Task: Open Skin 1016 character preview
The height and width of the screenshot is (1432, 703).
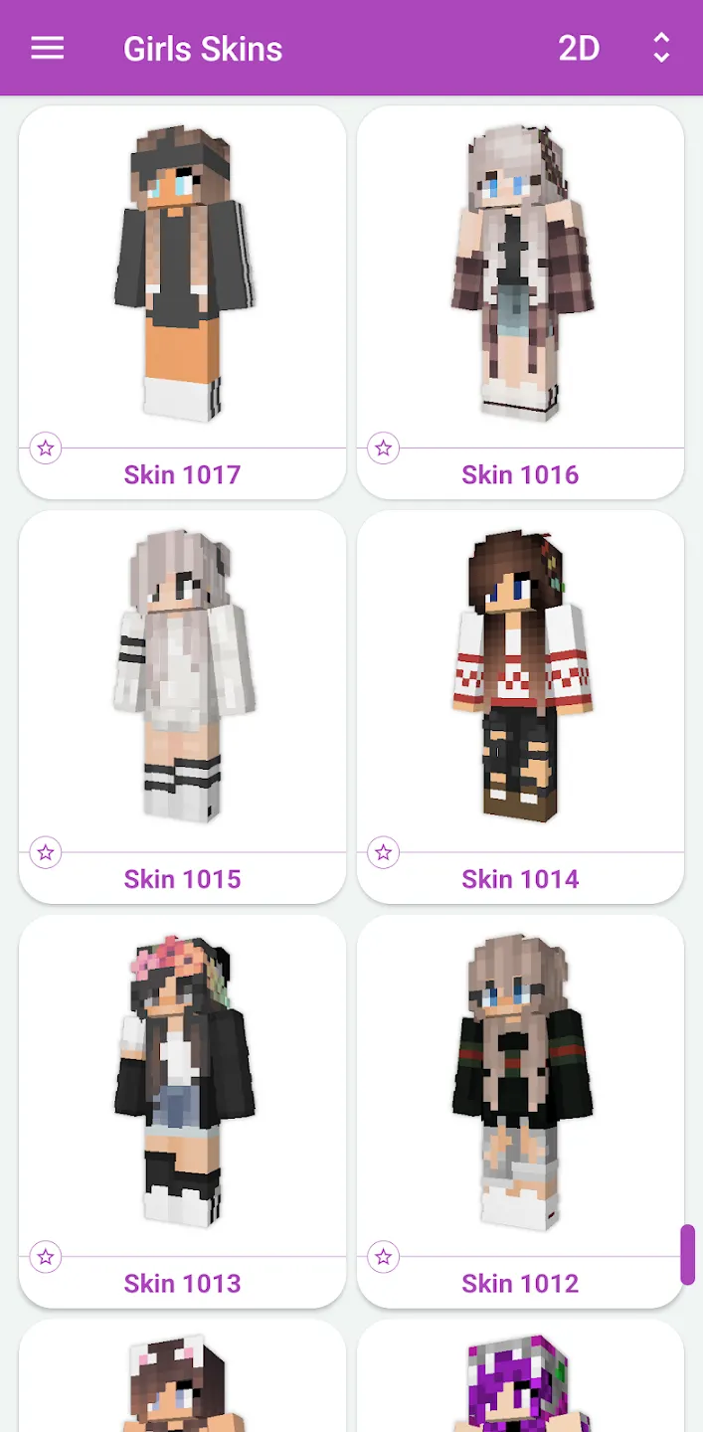Action: pyautogui.click(x=521, y=273)
